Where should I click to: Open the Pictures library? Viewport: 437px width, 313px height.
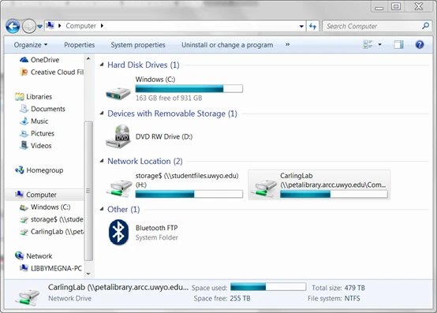point(43,133)
